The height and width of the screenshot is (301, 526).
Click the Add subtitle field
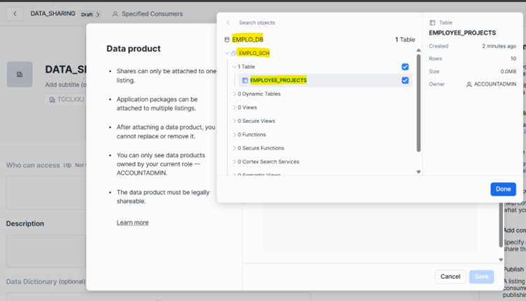[x=66, y=85]
